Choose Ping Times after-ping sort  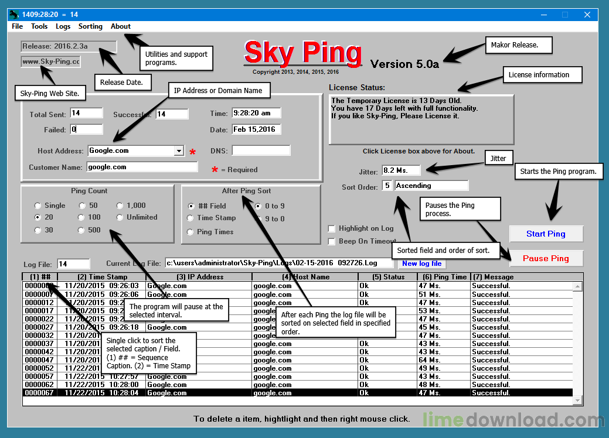(x=210, y=232)
